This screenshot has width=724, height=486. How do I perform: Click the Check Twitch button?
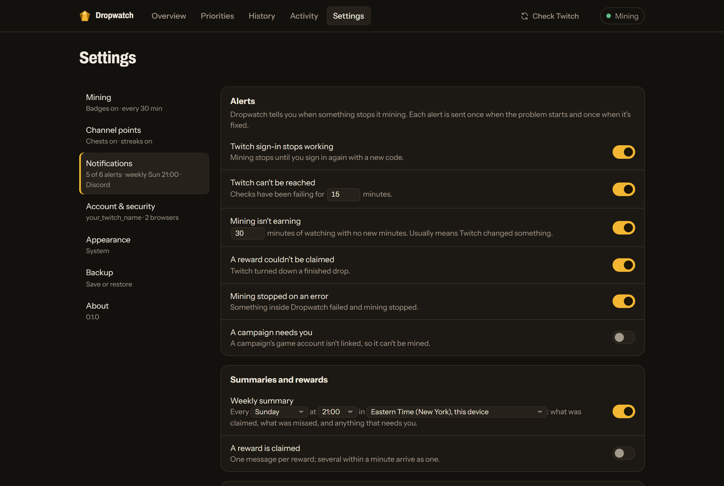click(550, 16)
